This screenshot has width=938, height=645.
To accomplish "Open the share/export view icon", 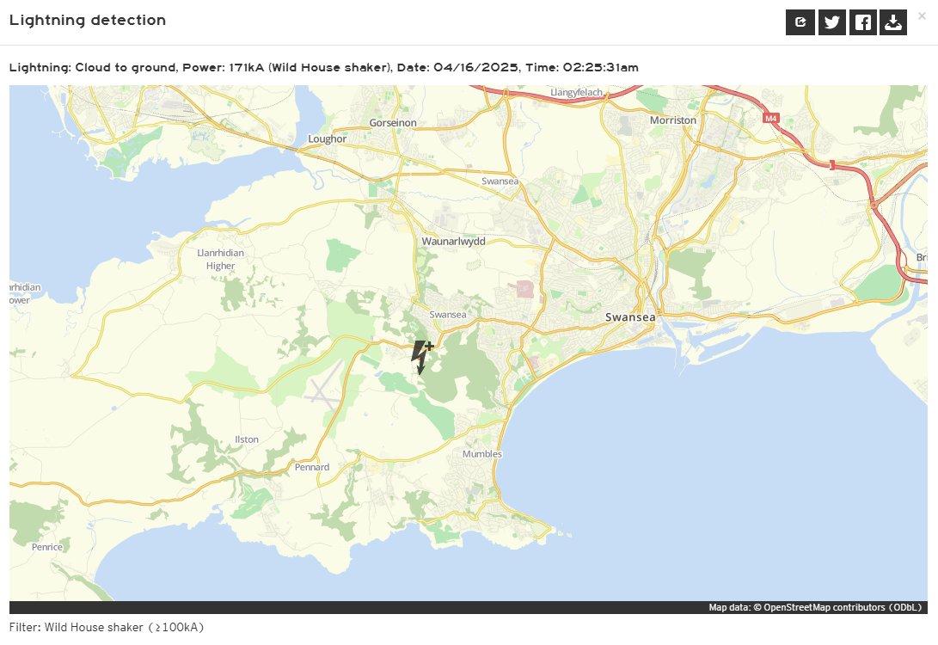I will coord(800,21).
